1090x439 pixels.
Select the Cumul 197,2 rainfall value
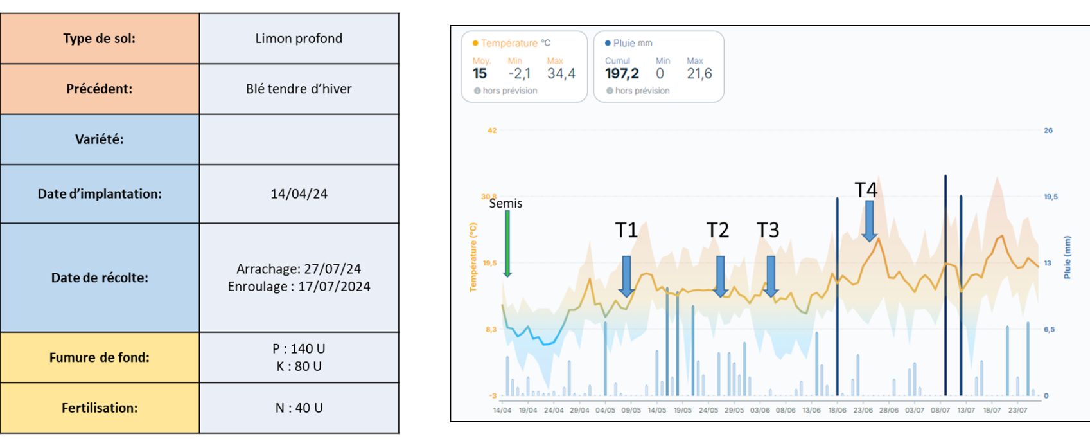[x=621, y=74]
